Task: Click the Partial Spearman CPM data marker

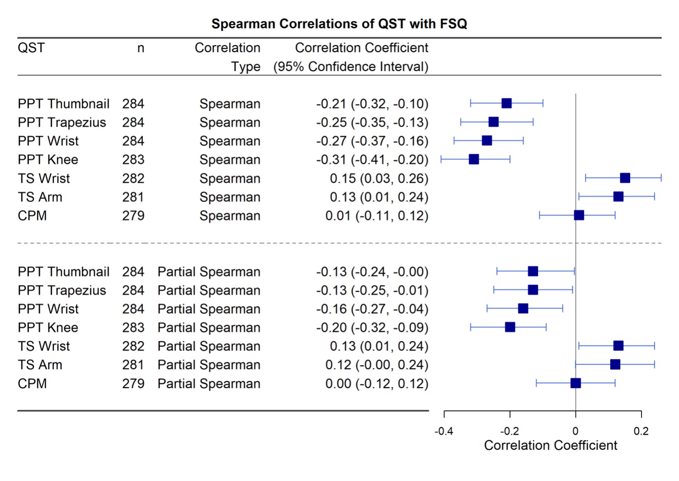Action: (x=575, y=383)
